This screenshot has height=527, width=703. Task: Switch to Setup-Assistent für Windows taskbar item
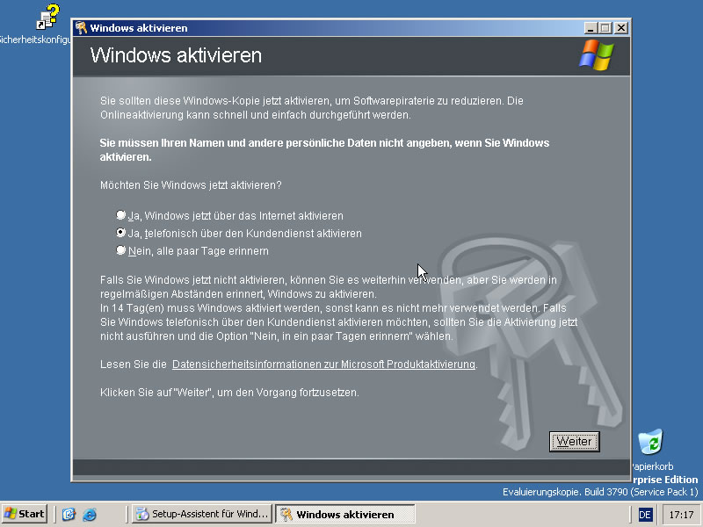click(202, 514)
